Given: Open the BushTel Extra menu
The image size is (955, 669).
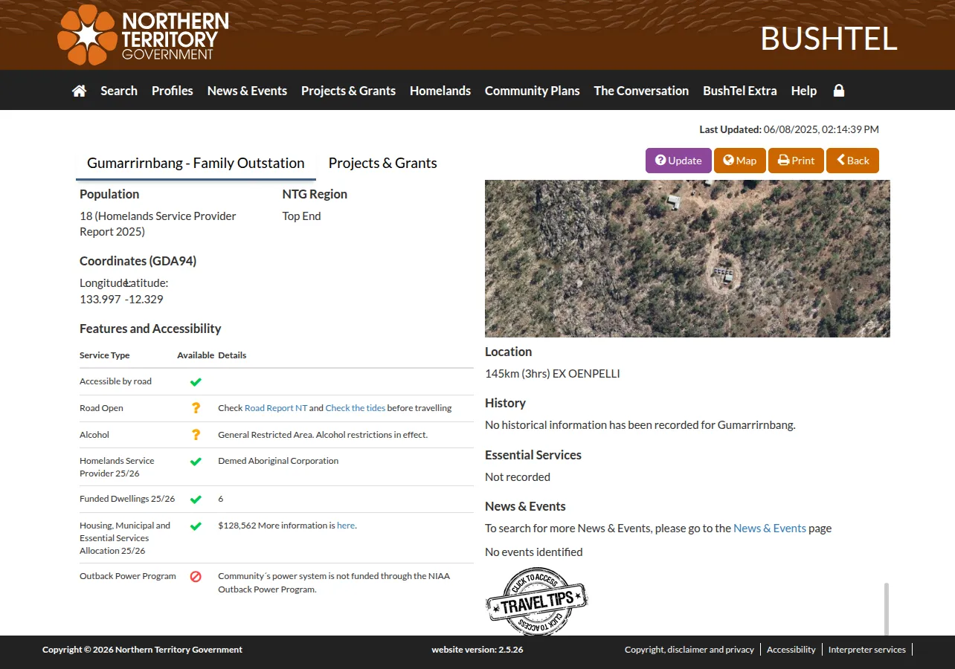Looking at the screenshot, I should [740, 91].
